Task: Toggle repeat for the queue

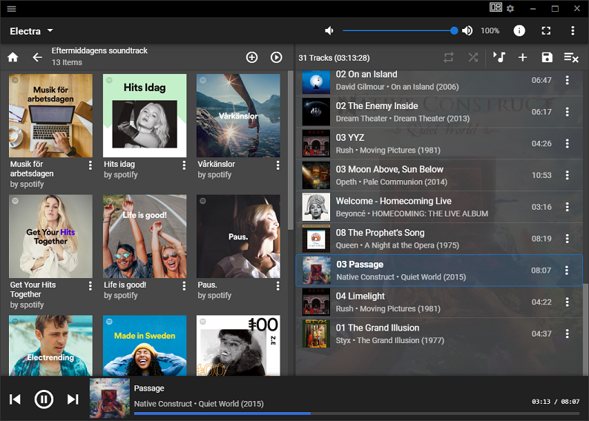Action: click(449, 57)
